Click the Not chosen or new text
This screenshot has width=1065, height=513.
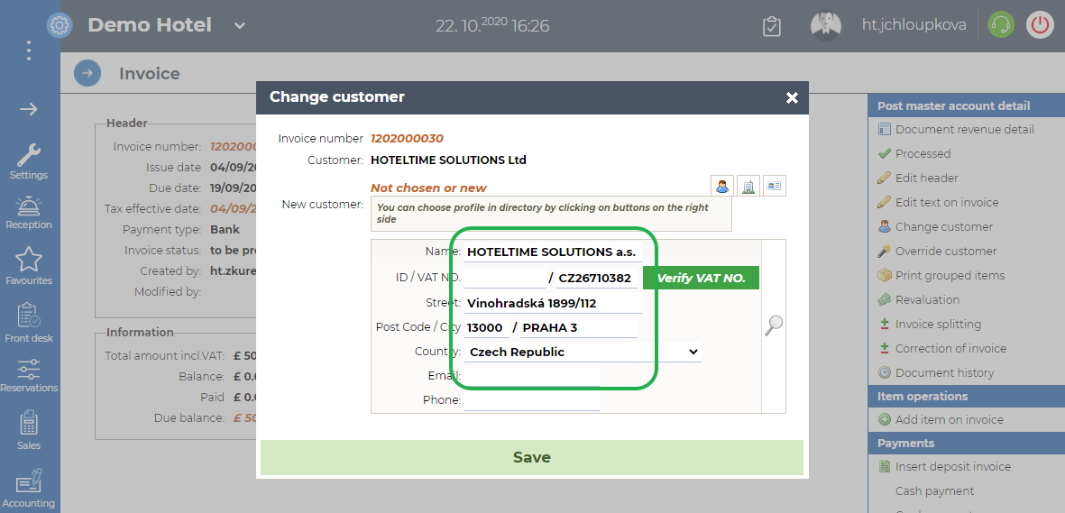pyautogui.click(x=428, y=188)
